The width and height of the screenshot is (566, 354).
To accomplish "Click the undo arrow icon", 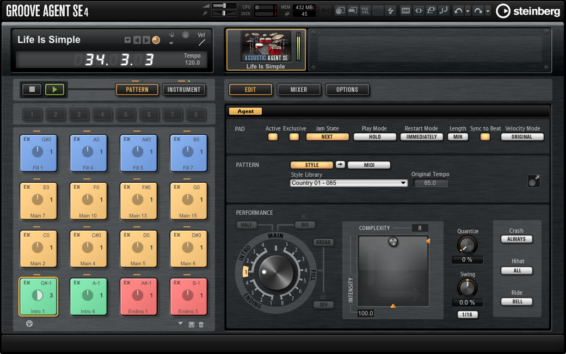I will (458, 10).
